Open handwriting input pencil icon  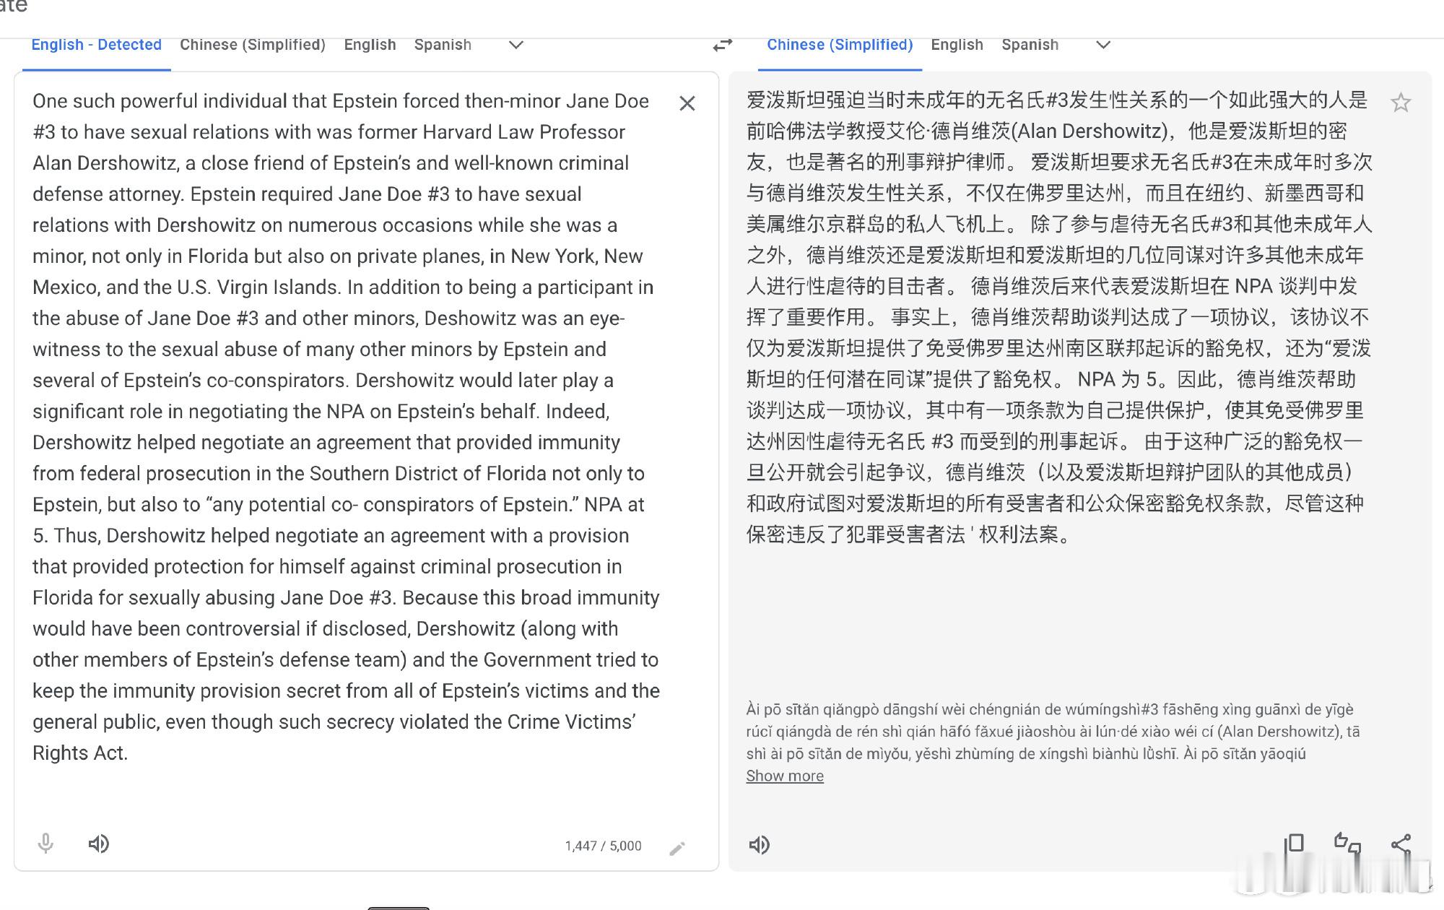pyautogui.click(x=677, y=848)
